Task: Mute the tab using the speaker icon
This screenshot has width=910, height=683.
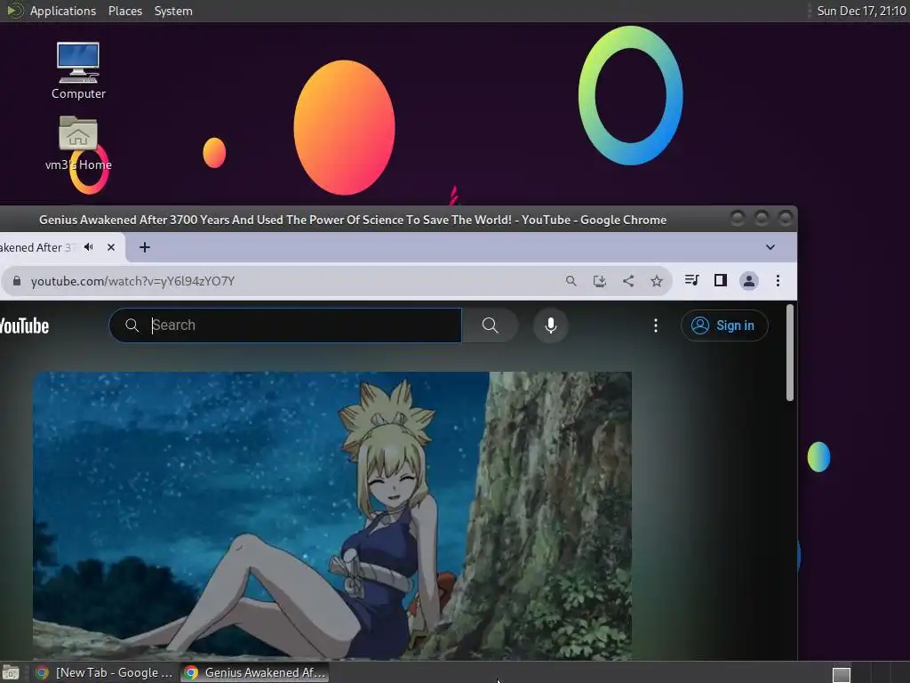Action: (89, 247)
